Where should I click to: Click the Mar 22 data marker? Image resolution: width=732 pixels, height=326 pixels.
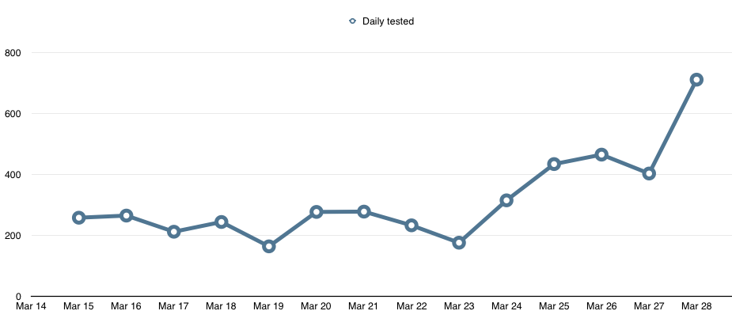click(412, 226)
